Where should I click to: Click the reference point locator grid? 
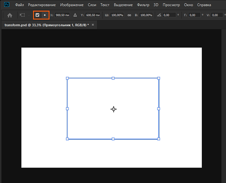45,15
